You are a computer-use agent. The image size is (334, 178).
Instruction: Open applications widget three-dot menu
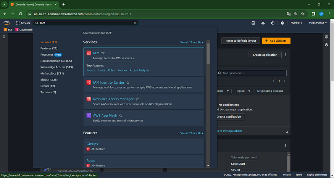(286, 55)
